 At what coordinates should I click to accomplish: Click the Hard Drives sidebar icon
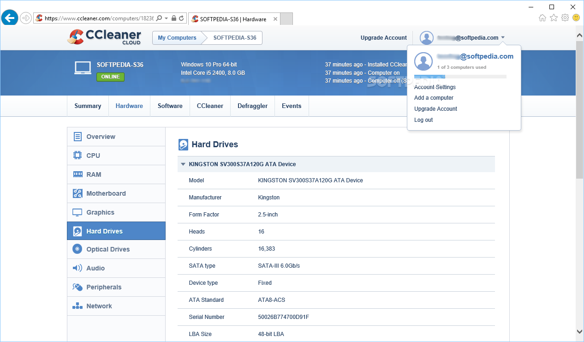(x=77, y=231)
